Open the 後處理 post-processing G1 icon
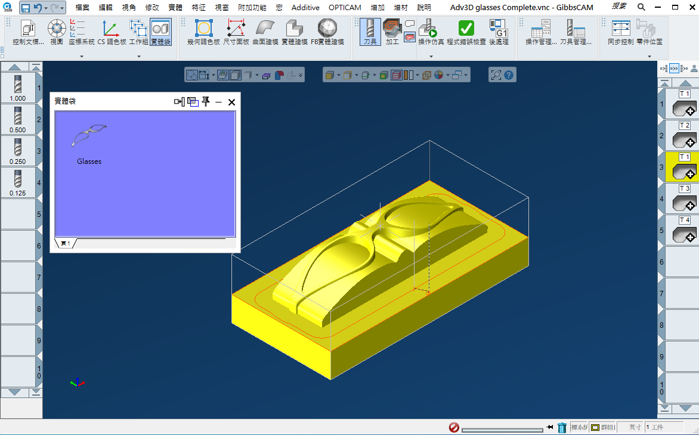The width and height of the screenshot is (699, 435). click(x=498, y=29)
